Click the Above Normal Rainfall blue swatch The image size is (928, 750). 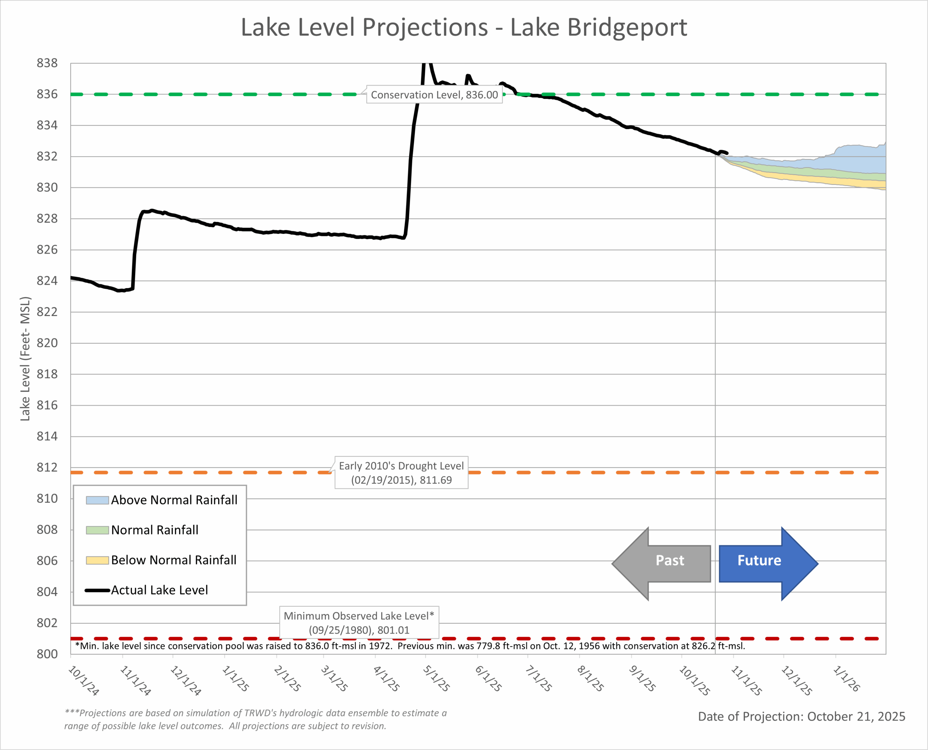(x=97, y=500)
